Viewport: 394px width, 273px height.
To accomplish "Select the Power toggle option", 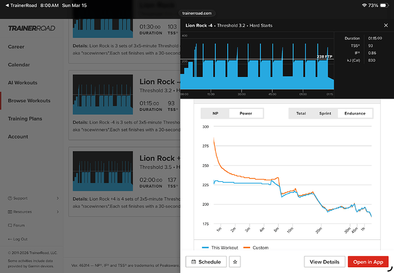I will (246, 113).
